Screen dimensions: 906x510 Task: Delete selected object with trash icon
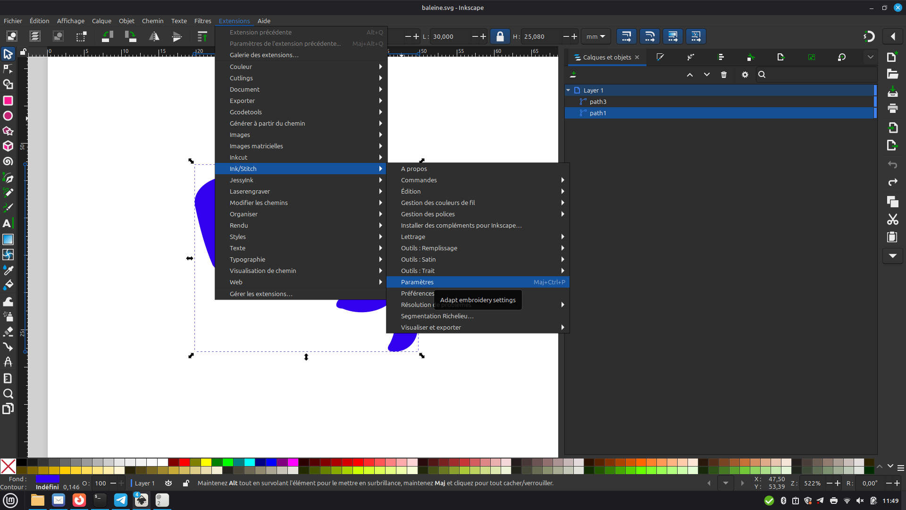[x=724, y=75]
